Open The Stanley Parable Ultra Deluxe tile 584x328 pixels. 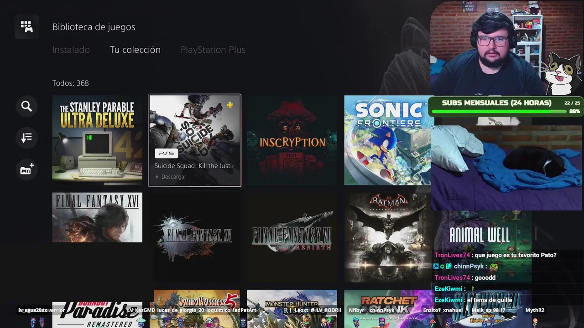(97, 140)
